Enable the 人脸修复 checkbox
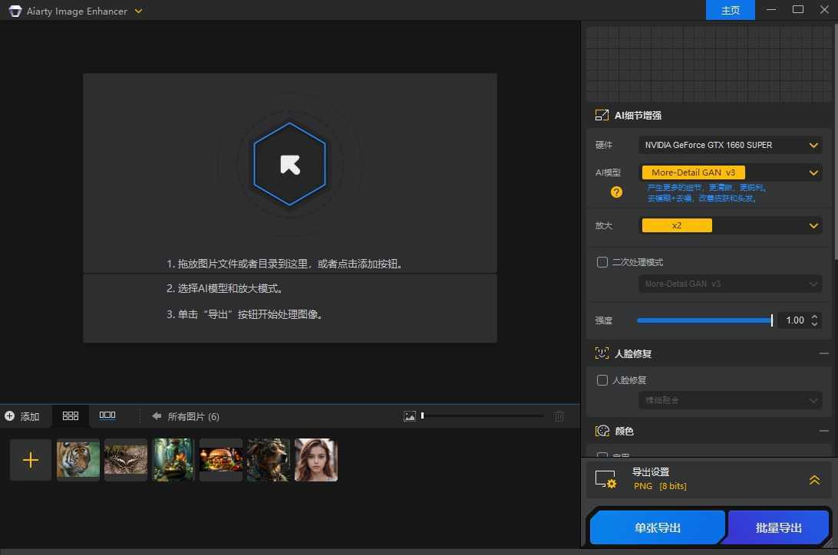838x555 pixels. (x=602, y=379)
